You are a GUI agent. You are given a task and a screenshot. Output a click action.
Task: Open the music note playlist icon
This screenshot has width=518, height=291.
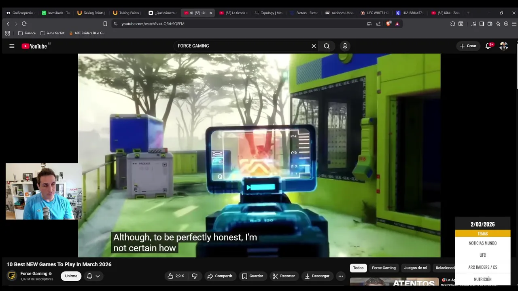point(474,24)
